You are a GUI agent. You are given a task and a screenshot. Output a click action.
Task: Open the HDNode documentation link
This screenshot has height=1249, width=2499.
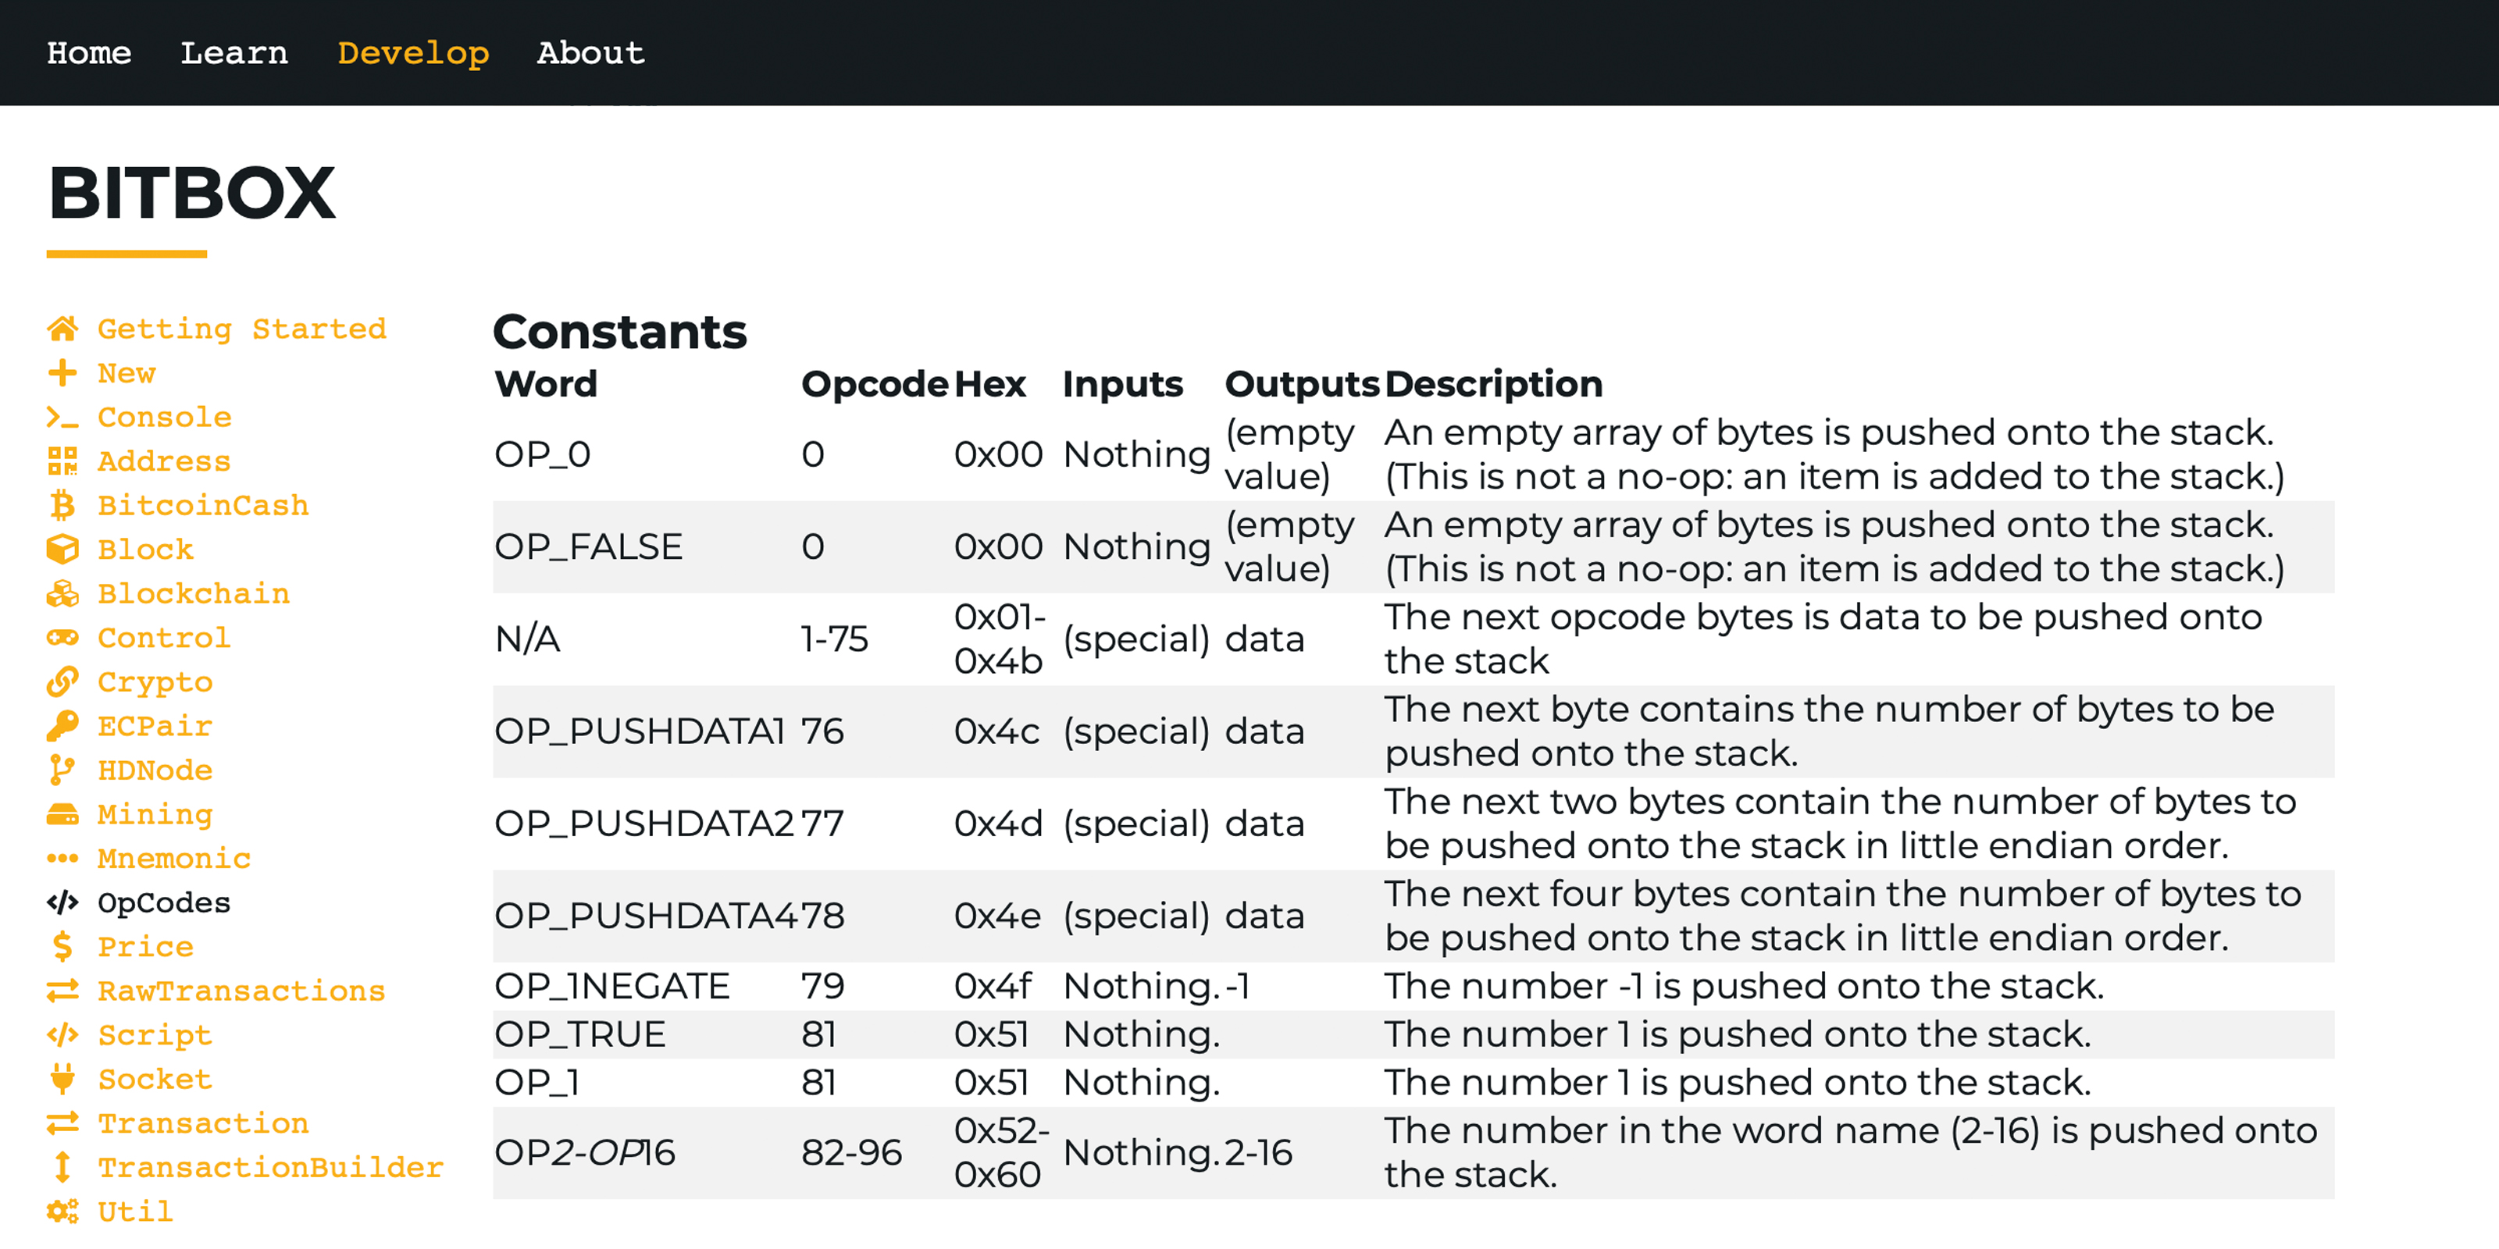pyautogui.click(x=155, y=770)
